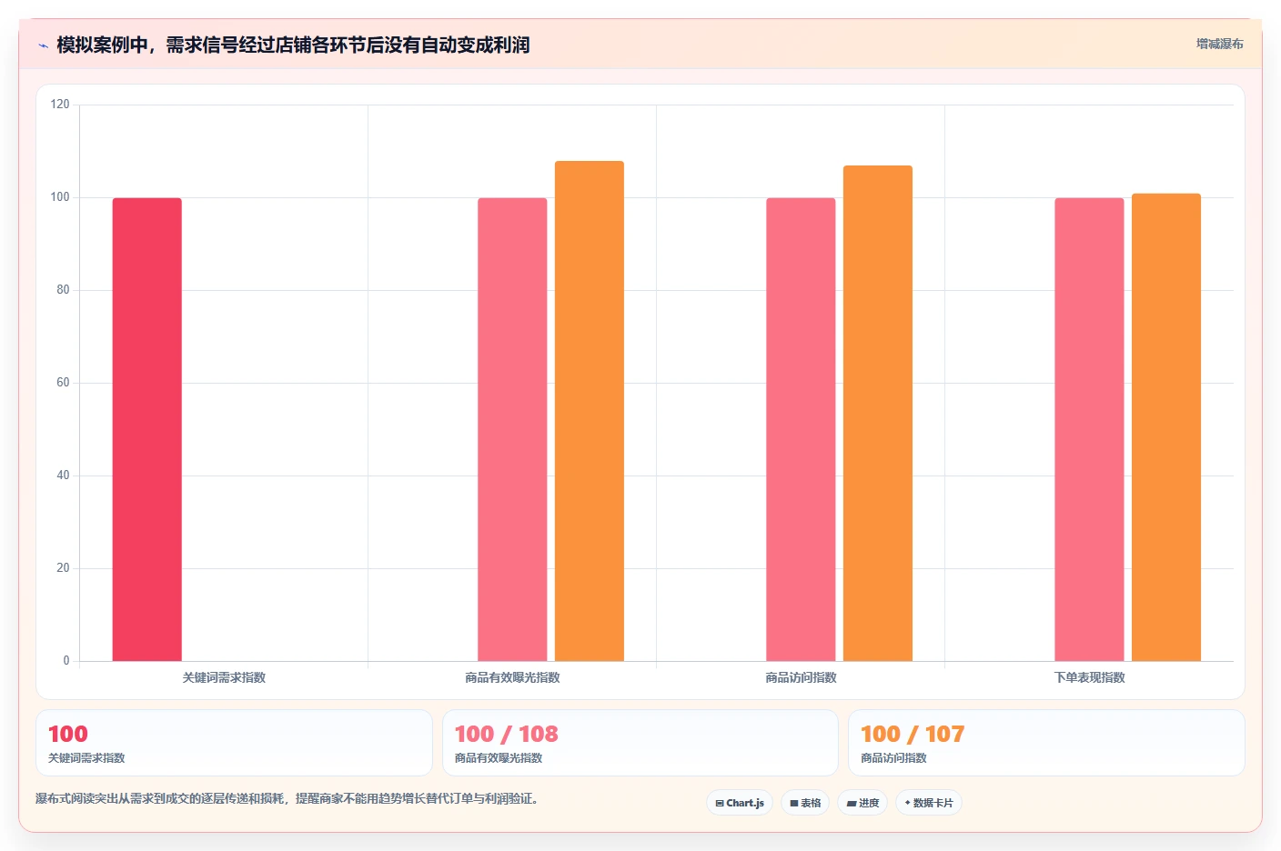Click the 120 y-axis tick label
The height and width of the screenshot is (851, 1281).
tap(60, 105)
